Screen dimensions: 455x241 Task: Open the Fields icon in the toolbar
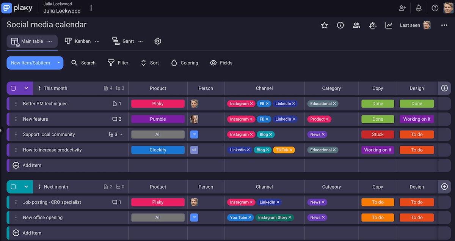[213, 63]
